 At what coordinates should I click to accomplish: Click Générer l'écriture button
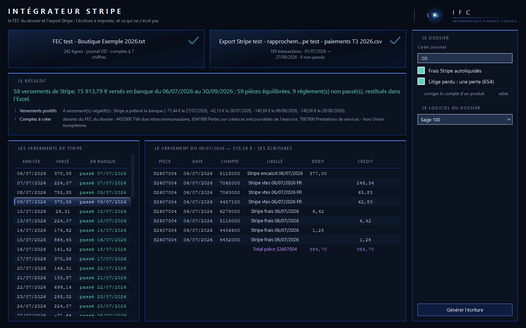465,310
